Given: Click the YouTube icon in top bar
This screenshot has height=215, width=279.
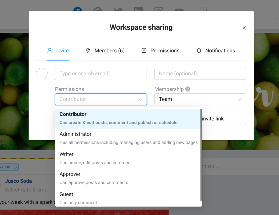Looking at the screenshot, I should pos(179,10).
